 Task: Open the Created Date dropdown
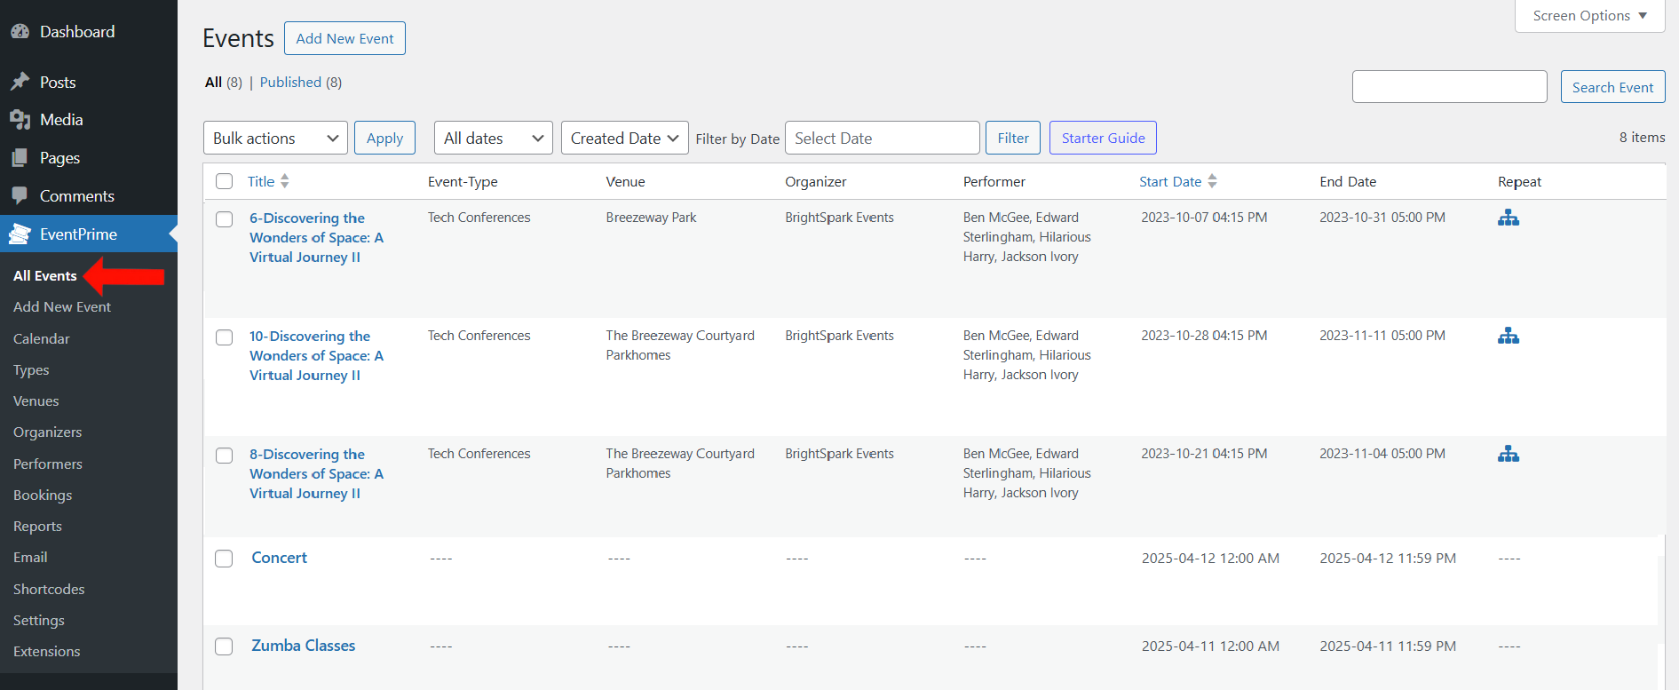[x=624, y=138]
